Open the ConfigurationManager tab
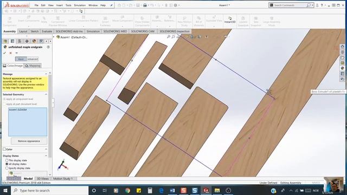This screenshot has height=195, width=347. [x=20, y=41]
